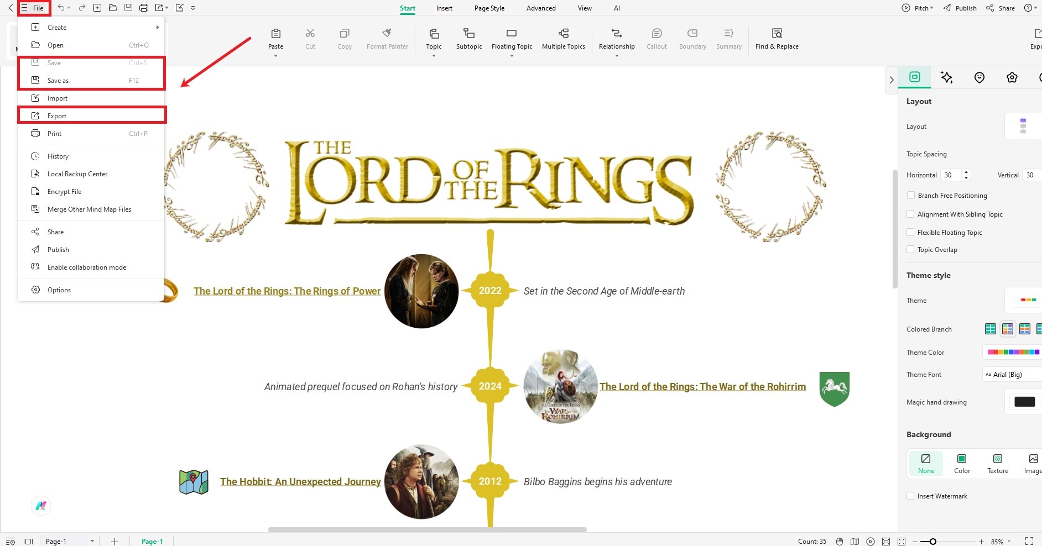This screenshot has height=546, width=1042.
Task: Open the emoji/clipart panel tab
Action: pyautogui.click(x=979, y=77)
